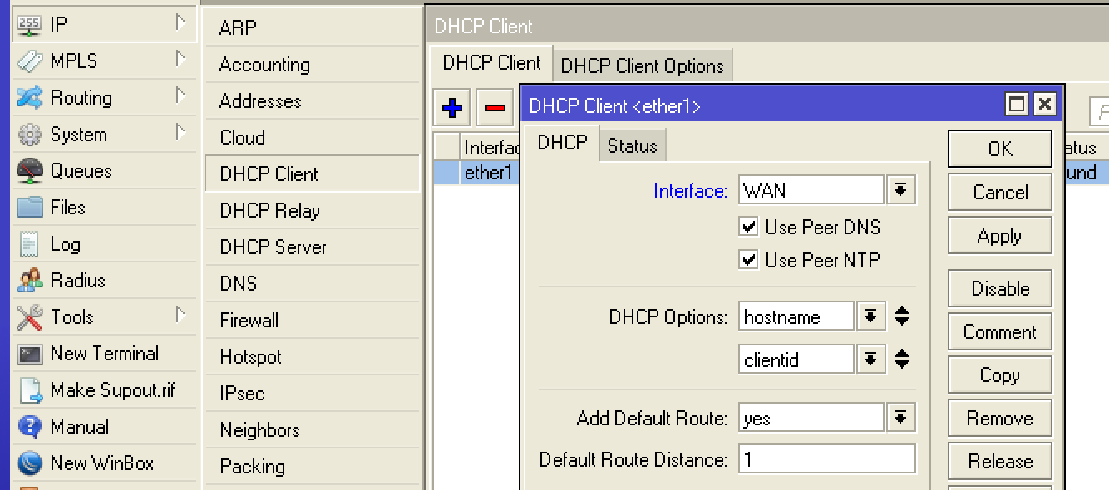This screenshot has width=1109, height=490.
Task: Click the Radius users icon
Action: (x=29, y=280)
